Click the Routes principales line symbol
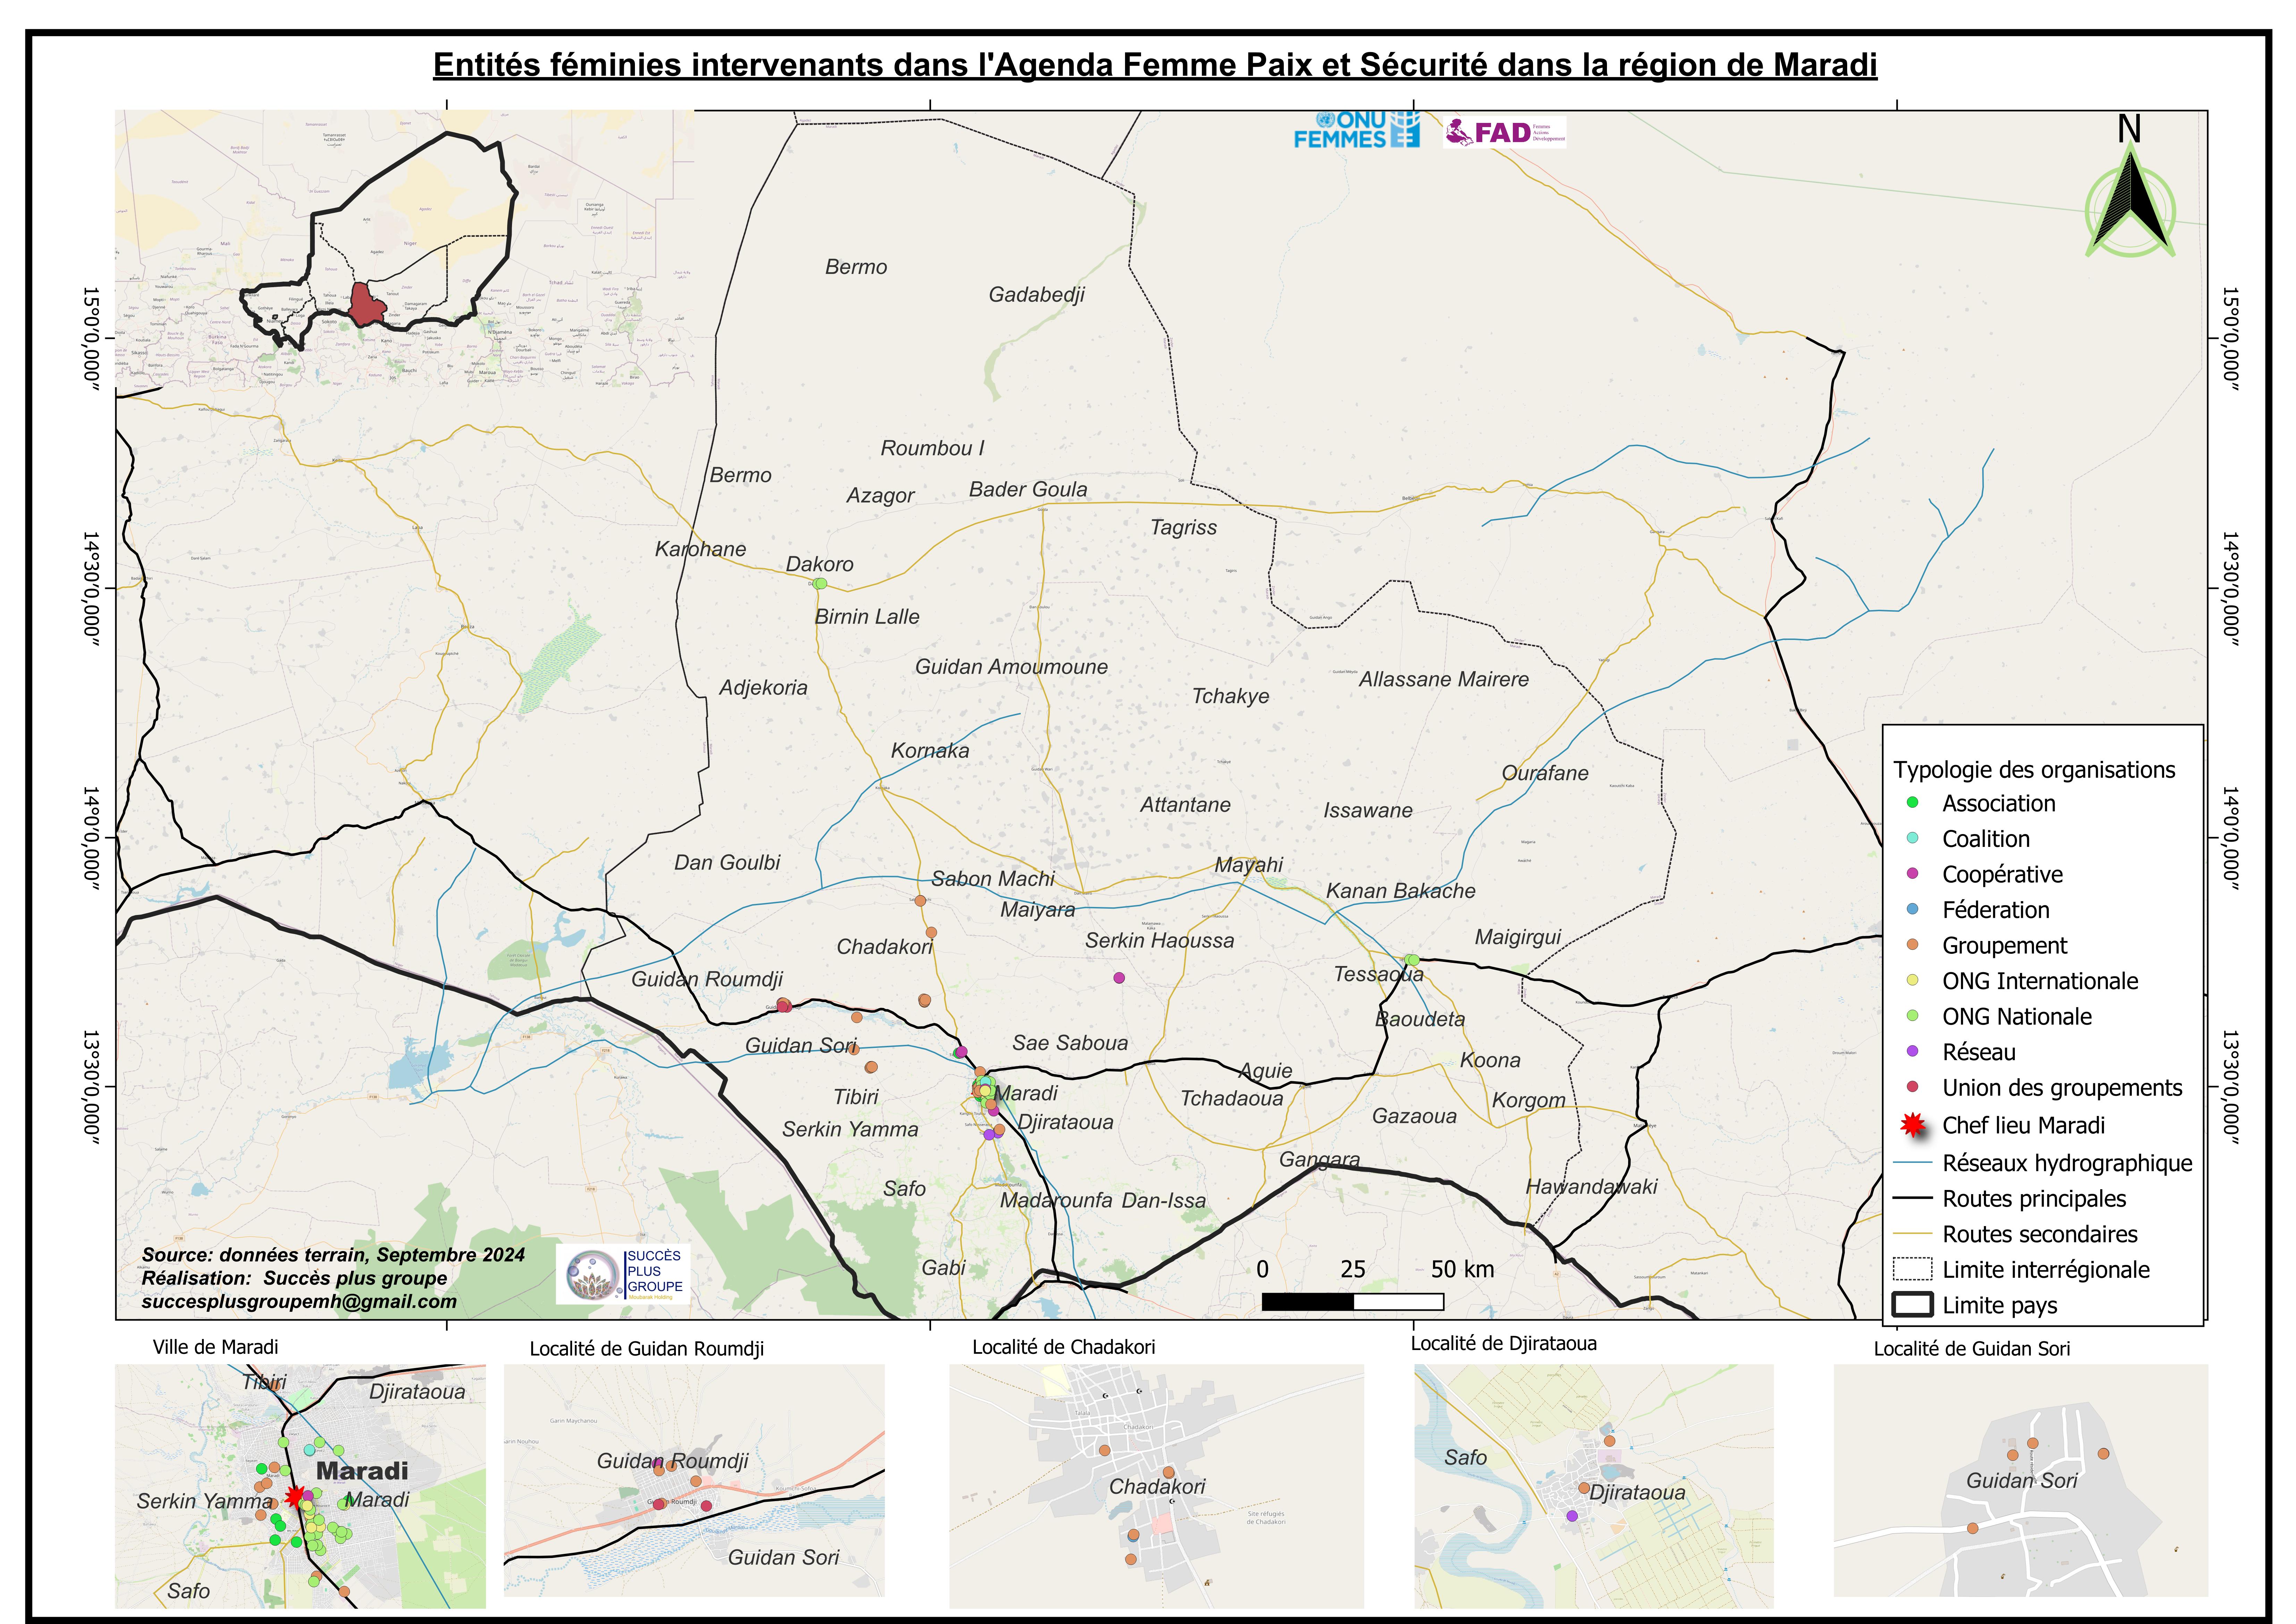 (1912, 1198)
